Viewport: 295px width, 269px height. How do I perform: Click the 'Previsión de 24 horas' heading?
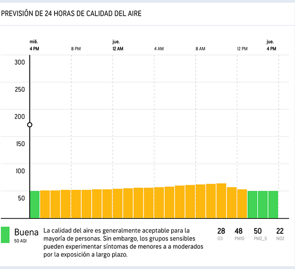(x=71, y=13)
